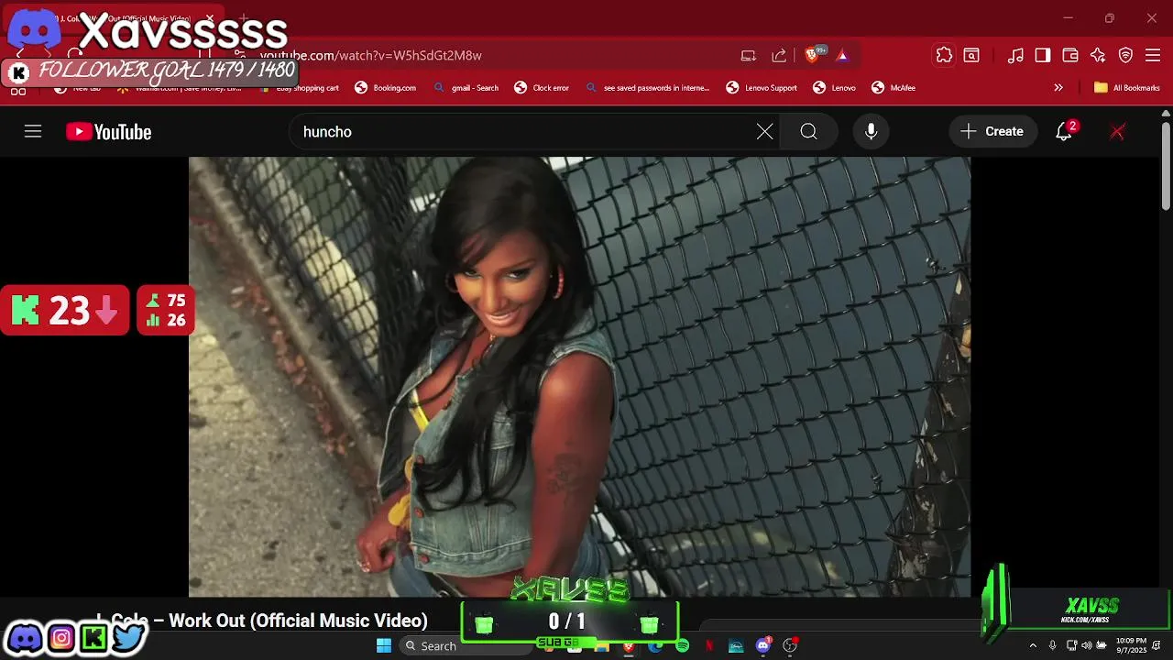Open Discord from the taskbar
The height and width of the screenshot is (660, 1173).
click(x=762, y=645)
